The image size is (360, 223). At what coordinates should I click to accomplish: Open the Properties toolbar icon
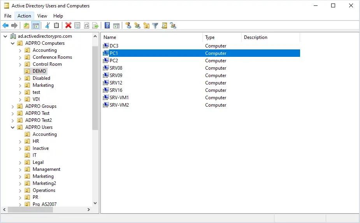[77, 26]
